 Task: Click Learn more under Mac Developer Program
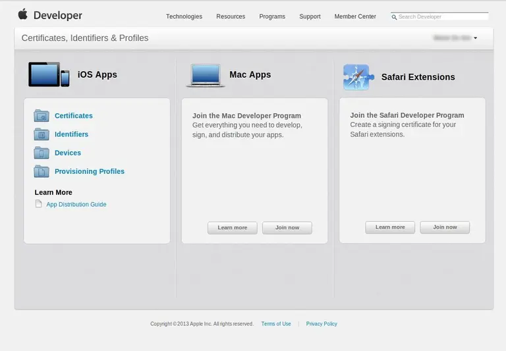233,228
